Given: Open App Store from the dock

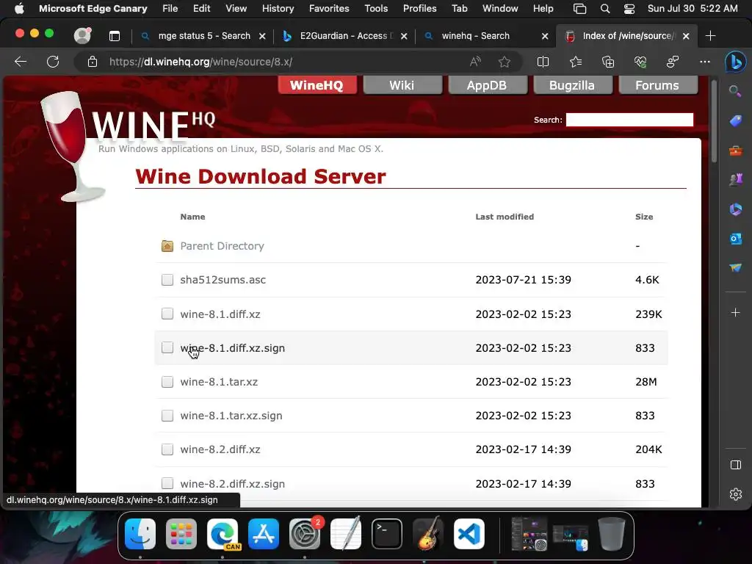Looking at the screenshot, I should [264, 534].
